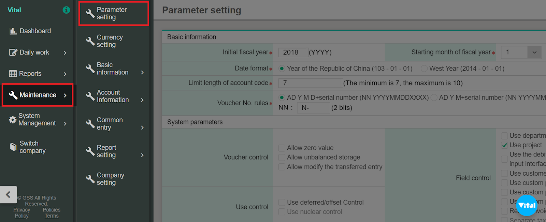This screenshot has width=546, height=222.
Task: Open the Company setting menu item
Action: (x=110, y=179)
